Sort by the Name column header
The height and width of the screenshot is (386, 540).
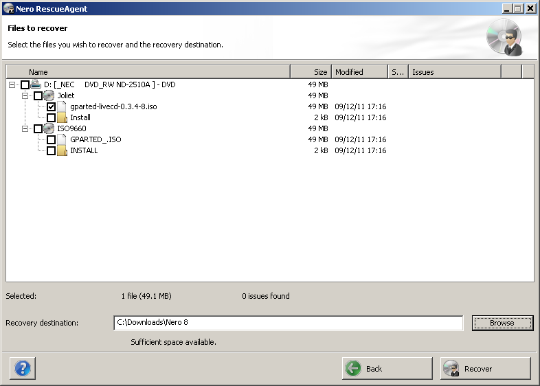click(148, 71)
